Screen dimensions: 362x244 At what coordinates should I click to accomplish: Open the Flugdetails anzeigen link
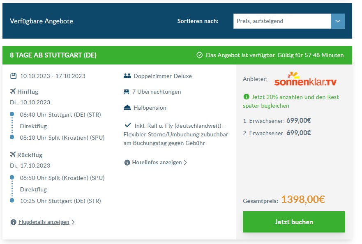pyautogui.click(x=44, y=222)
